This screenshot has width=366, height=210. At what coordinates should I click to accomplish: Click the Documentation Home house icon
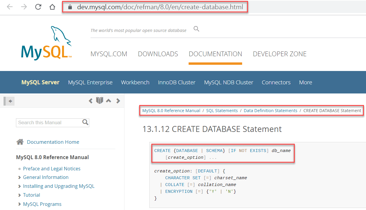20,142
